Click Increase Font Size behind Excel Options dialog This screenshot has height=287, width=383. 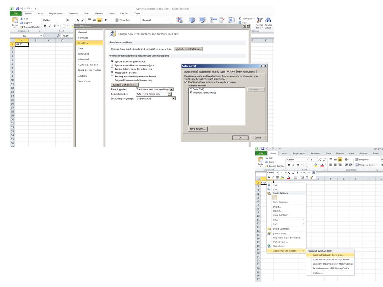click(x=78, y=20)
